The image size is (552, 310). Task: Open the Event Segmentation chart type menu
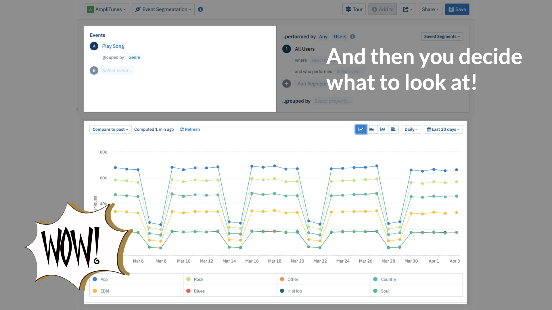point(163,9)
